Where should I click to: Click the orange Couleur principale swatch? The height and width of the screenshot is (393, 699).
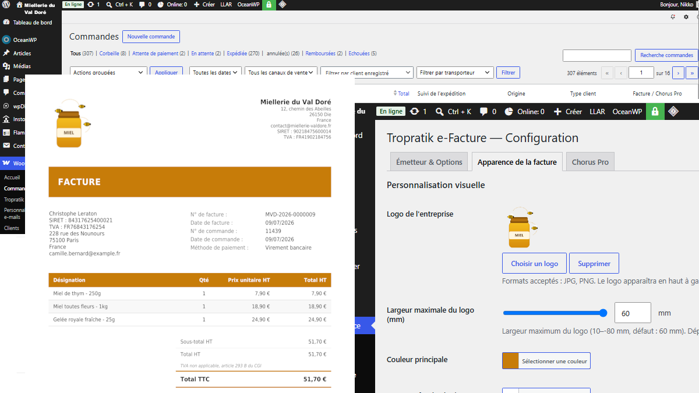click(x=510, y=361)
